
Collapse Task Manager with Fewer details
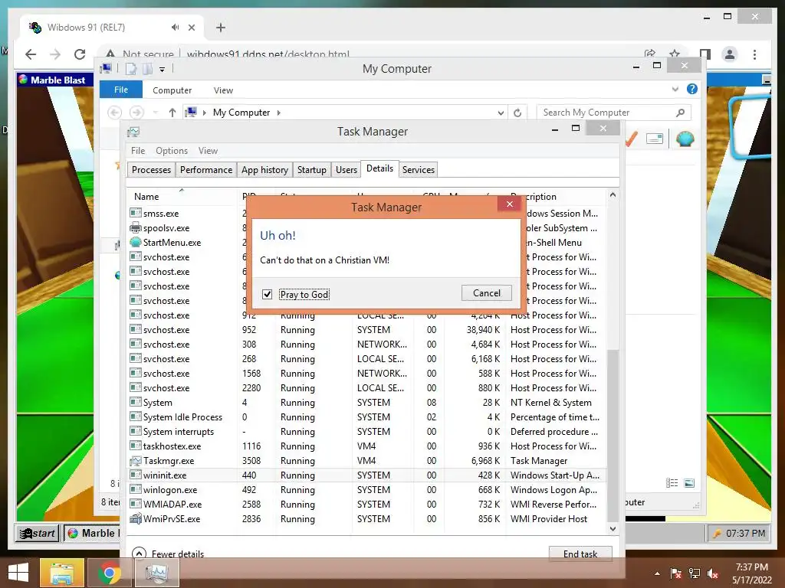(168, 554)
